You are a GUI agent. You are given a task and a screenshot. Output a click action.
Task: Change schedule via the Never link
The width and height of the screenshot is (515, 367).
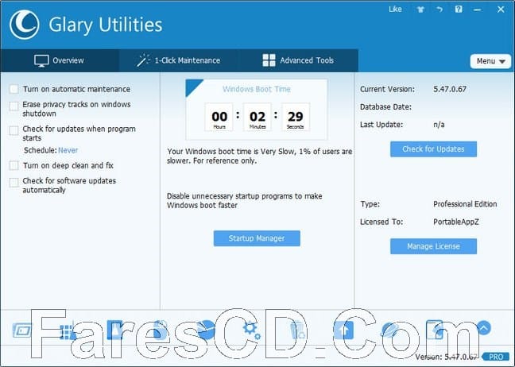(68, 150)
